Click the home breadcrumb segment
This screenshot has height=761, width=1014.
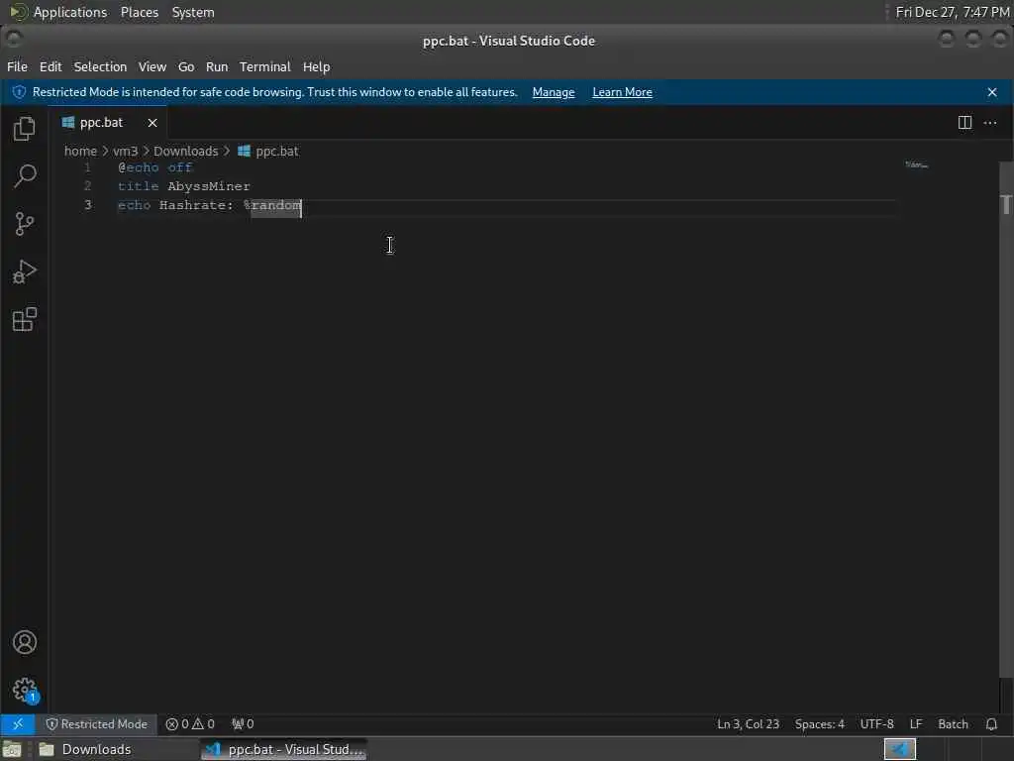click(x=80, y=151)
